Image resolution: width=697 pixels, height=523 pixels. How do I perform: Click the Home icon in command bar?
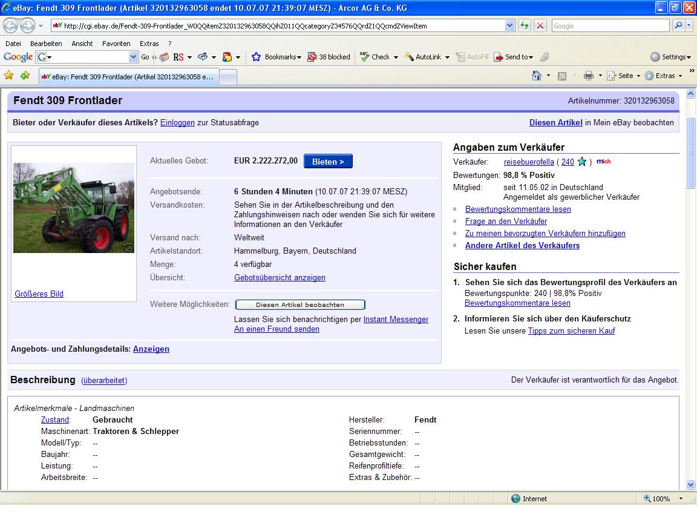click(536, 76)
